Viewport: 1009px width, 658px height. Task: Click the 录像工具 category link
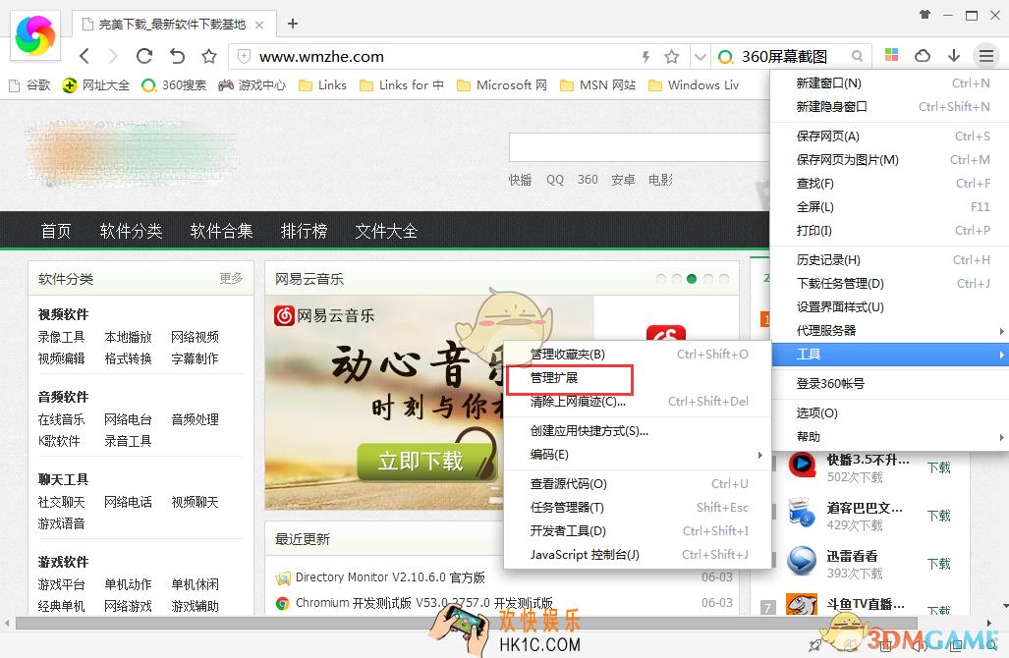[x=61, y=337]
